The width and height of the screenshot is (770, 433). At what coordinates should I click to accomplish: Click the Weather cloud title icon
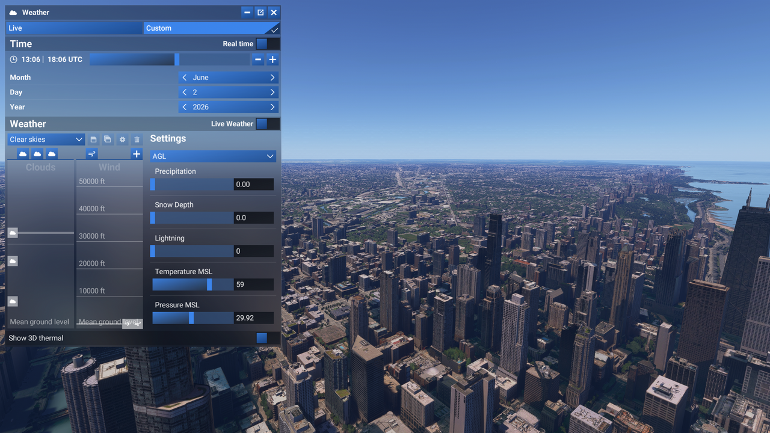click(x=13, y=13)
